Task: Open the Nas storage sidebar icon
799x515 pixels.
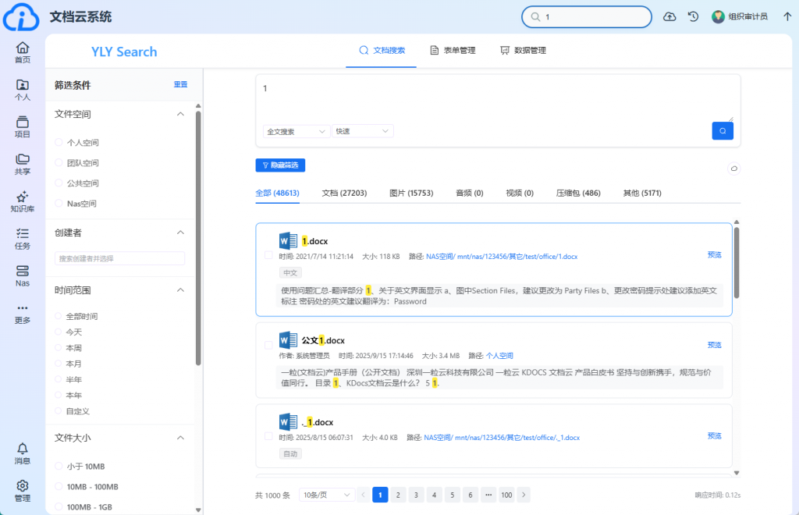Action: [22, 275]
